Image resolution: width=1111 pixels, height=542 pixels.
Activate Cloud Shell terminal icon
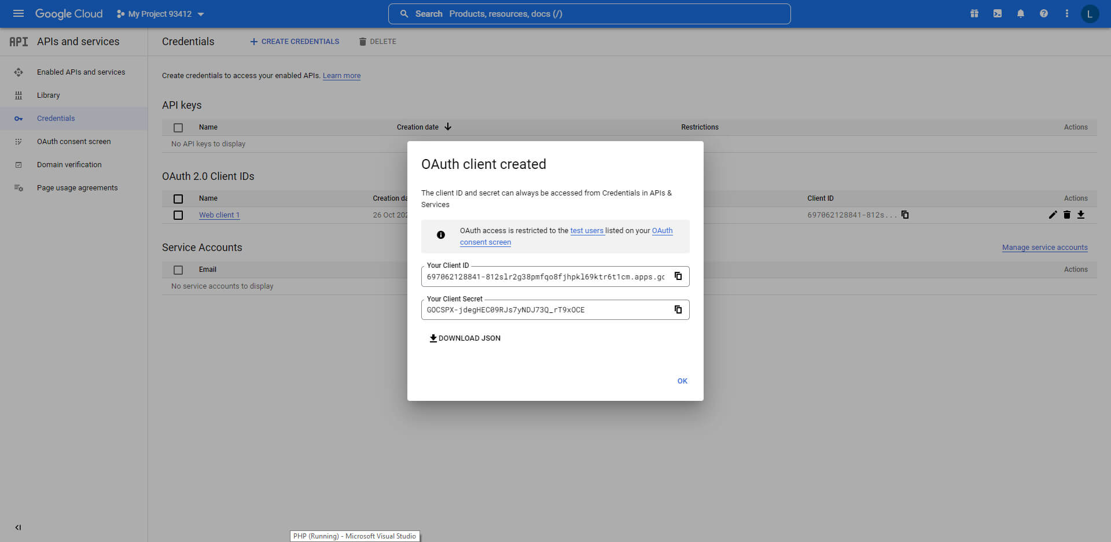(998, 14)
